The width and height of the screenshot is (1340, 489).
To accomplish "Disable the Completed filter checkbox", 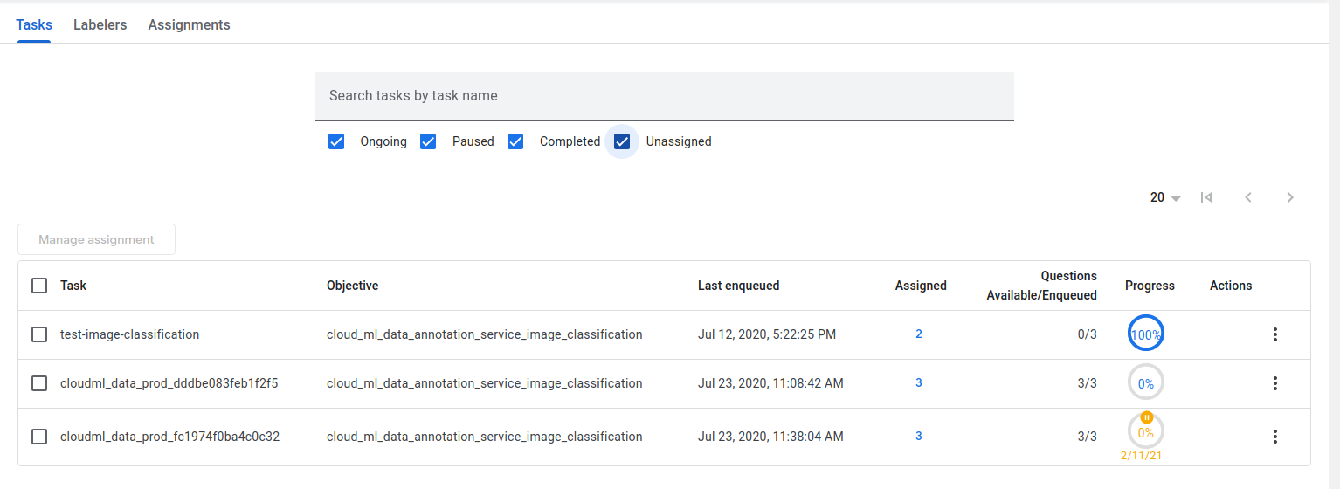I will tap(515, 141).
